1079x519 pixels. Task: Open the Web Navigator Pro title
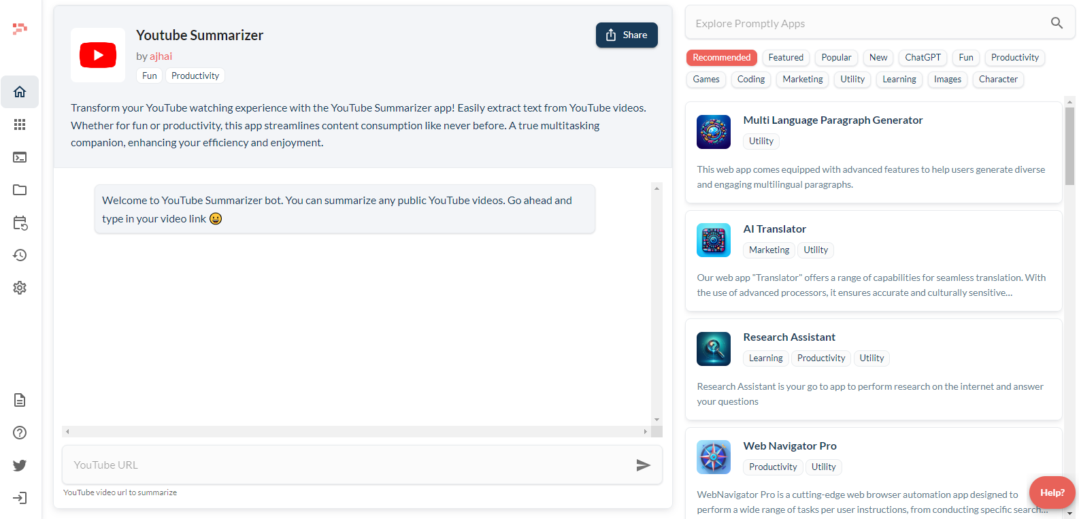(x=790, y=446)
